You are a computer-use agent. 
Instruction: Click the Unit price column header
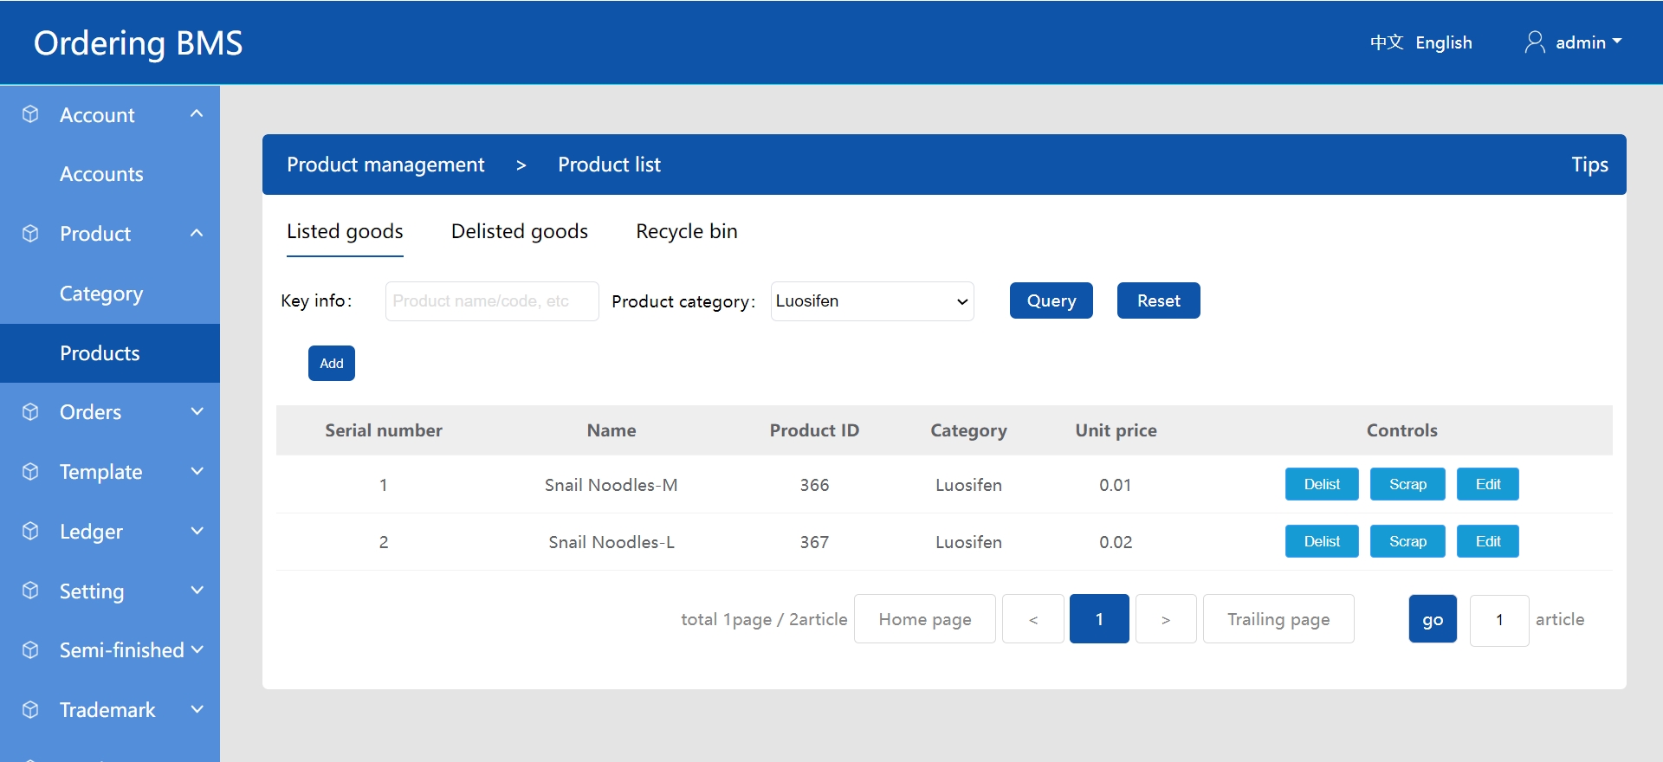(1116, 430)
